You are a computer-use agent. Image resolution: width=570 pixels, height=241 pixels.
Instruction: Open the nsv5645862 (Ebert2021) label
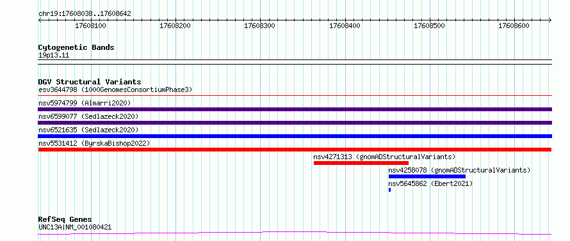430,183
